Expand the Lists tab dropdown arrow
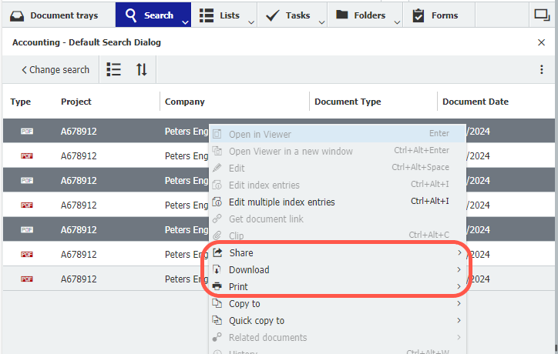Image resolution: width=558 pixels, height=354 pixels. [x=251, y=22]
